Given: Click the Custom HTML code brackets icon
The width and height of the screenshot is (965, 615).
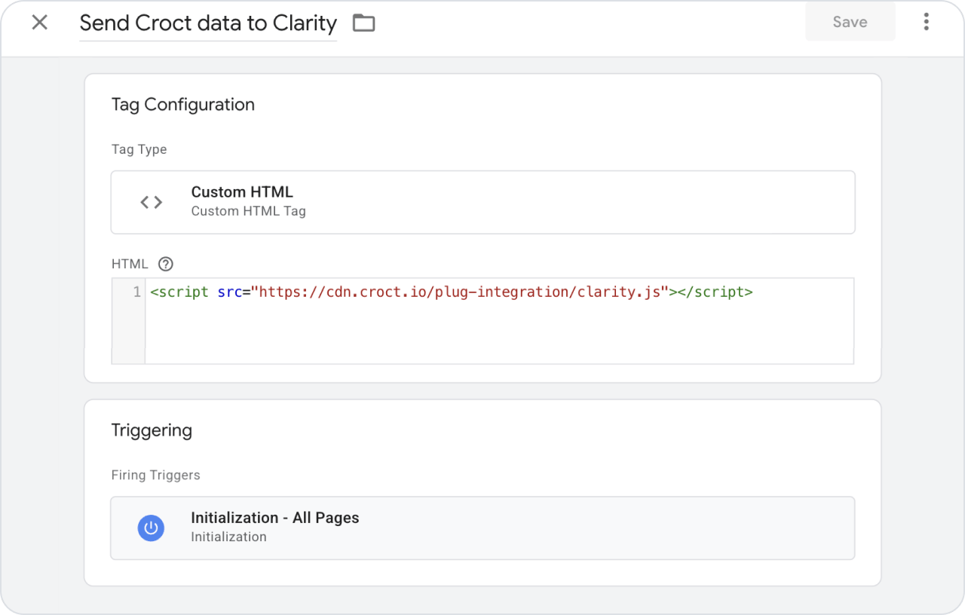Looking at the screenshot, I should [152, 202].
